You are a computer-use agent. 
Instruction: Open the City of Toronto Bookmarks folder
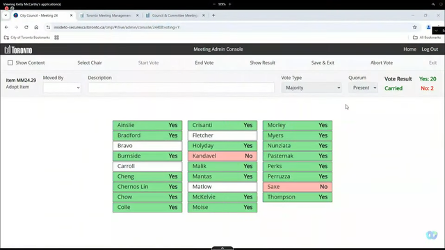tap(27, 37)
